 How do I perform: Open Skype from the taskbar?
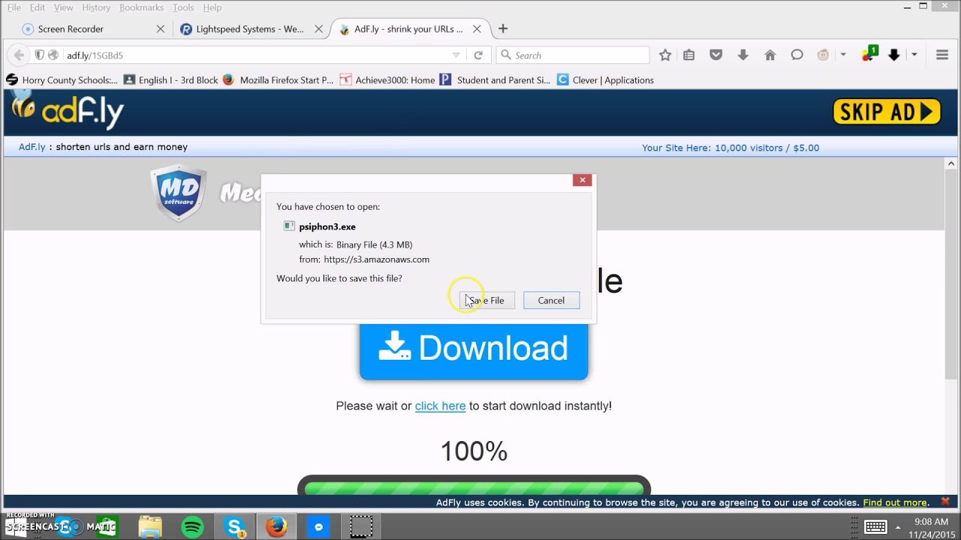235,526
